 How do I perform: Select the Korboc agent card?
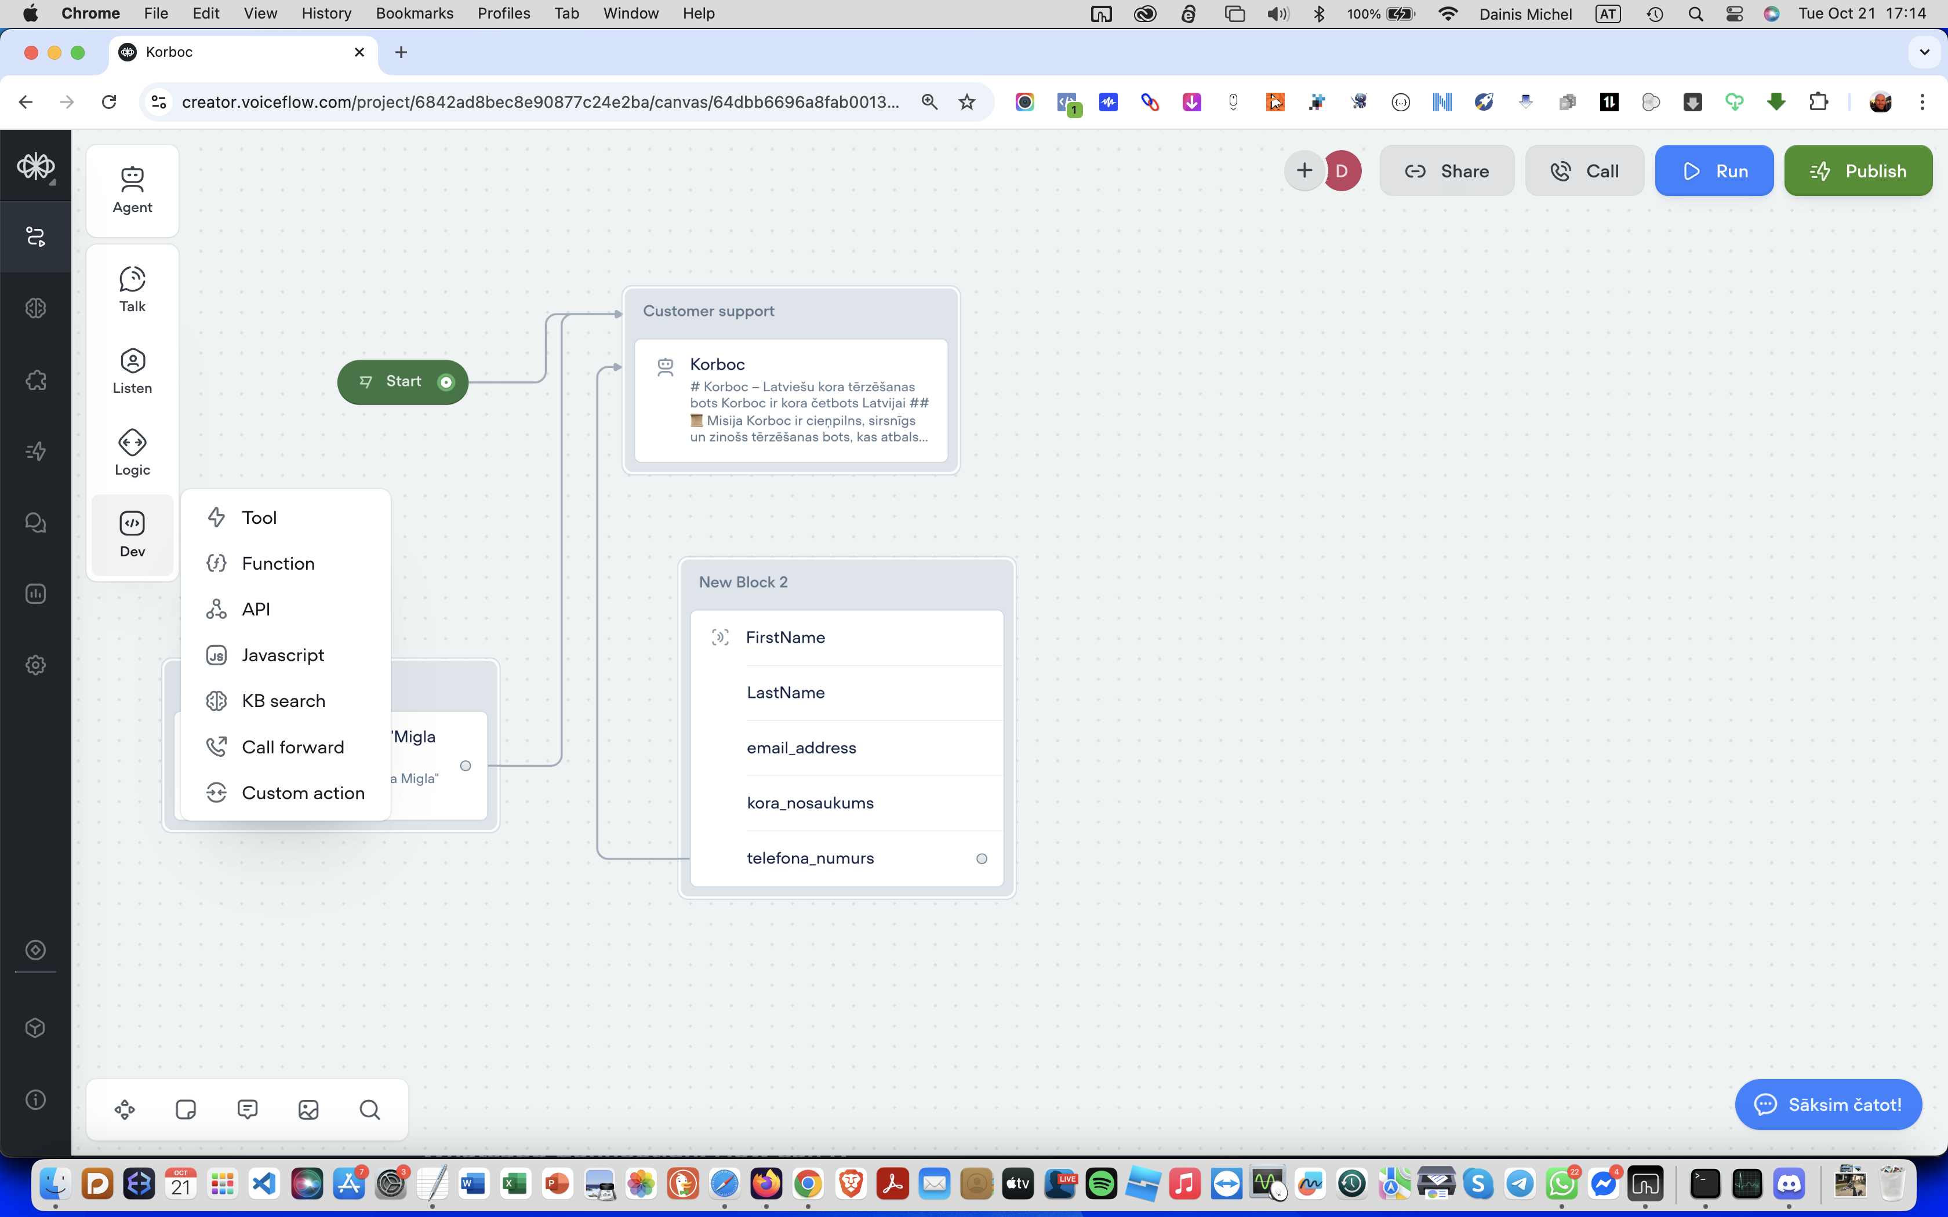point(790,401)
